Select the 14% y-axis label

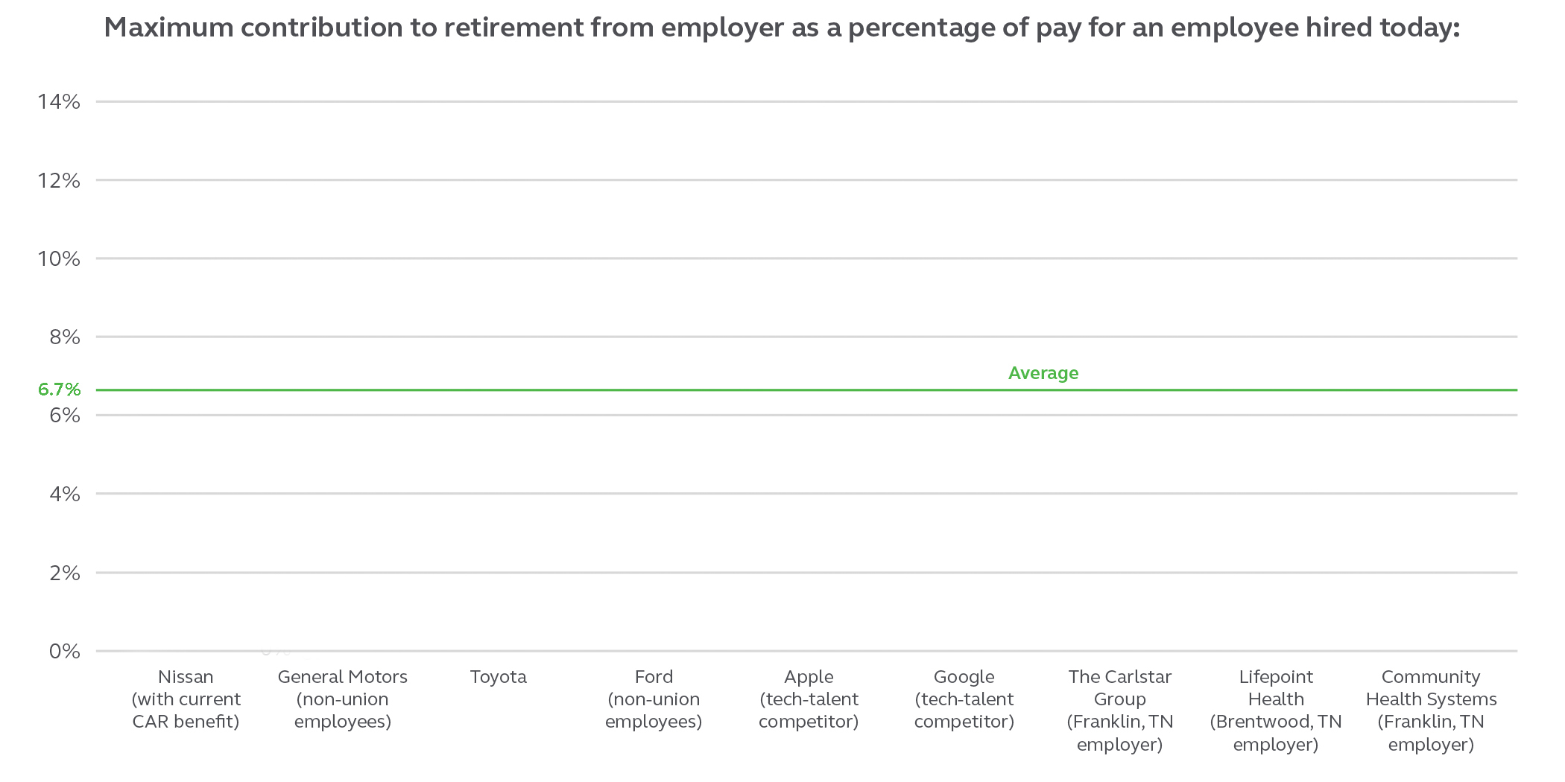(59, 101)
